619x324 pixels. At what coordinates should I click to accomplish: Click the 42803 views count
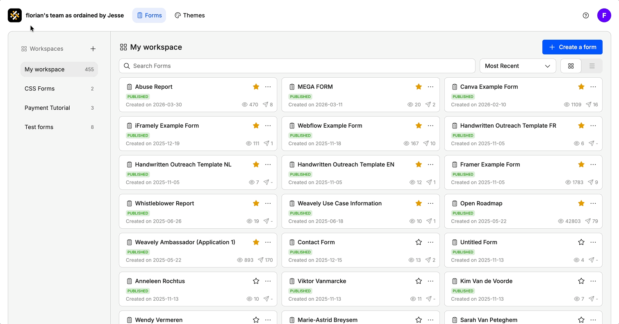pos(573,221)
